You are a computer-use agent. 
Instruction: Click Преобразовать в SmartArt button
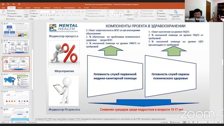(x=96, y=16)
